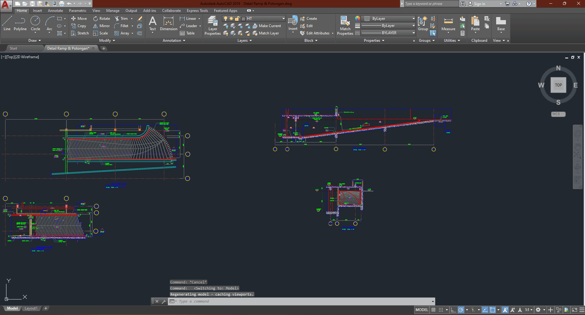This screenshot has width=585, height=315.
Task: Open the ByLayer object color dropdown
Action: click(413, 19)
